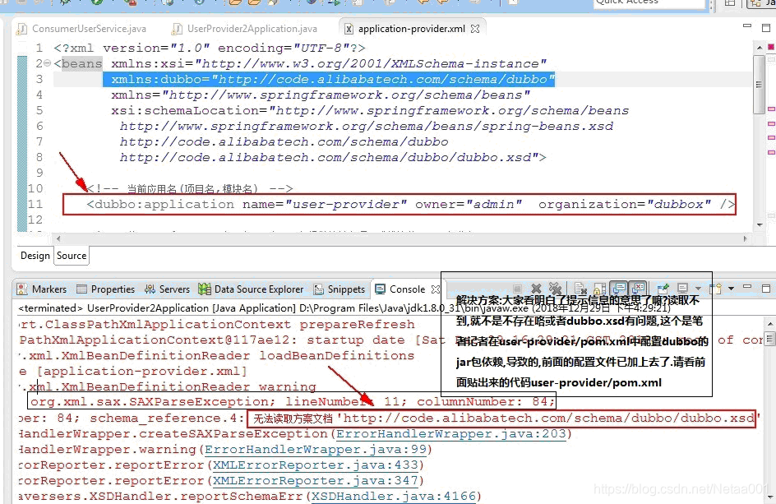Toggle console Scroll Lock
This screenshot has height=504, width=776.
point(600,289)
